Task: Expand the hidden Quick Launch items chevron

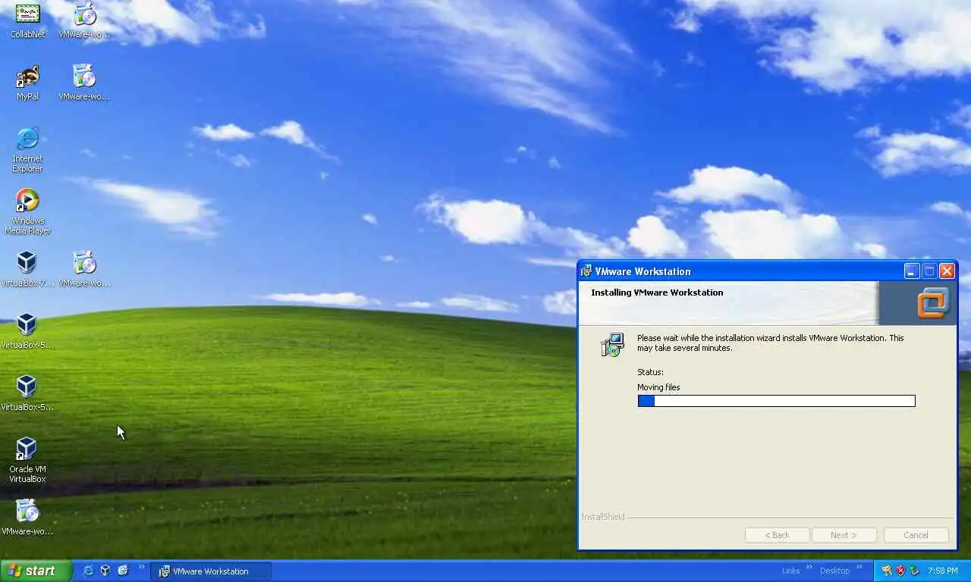Action: 141,567
